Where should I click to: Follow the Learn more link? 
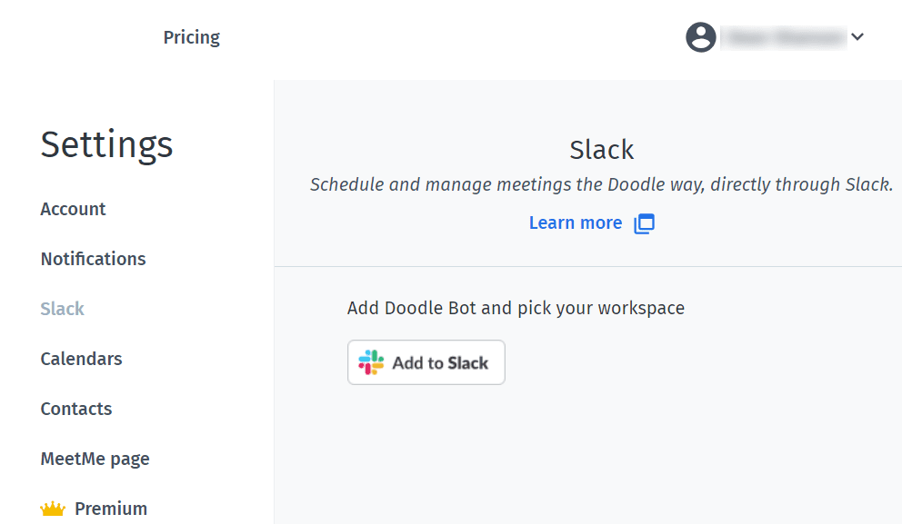(x=576, y=222)
